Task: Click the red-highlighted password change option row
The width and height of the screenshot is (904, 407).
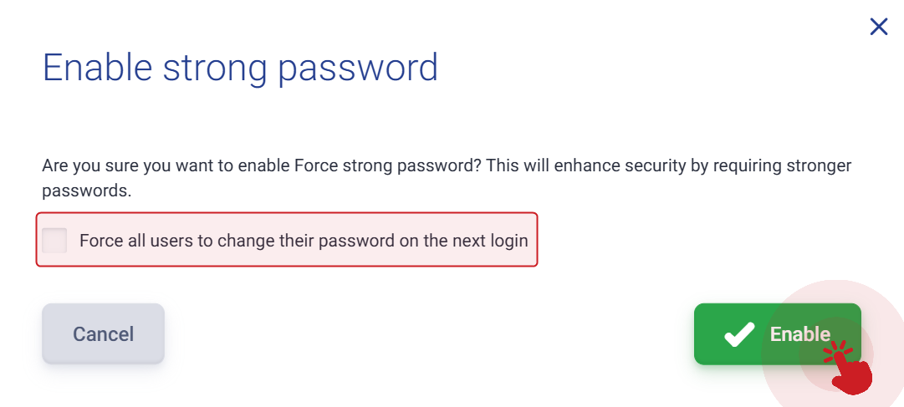Action: pos(287,239)
